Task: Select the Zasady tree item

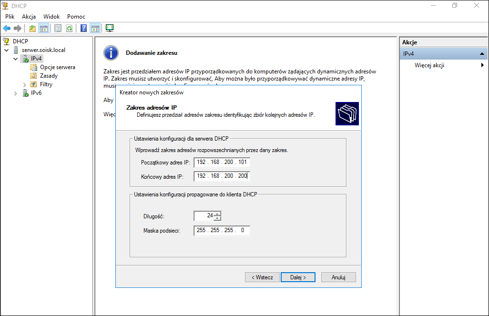Action: (x=49, y=75)
